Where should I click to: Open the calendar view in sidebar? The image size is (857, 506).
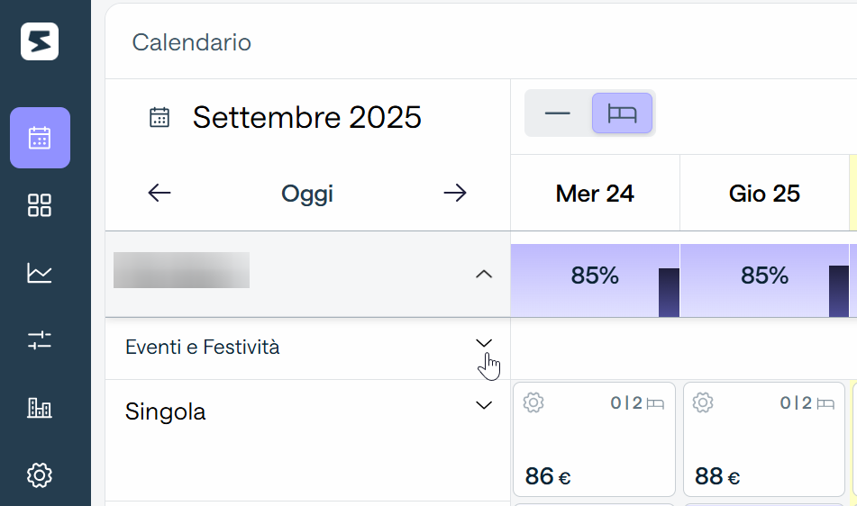tap(40, 138)
